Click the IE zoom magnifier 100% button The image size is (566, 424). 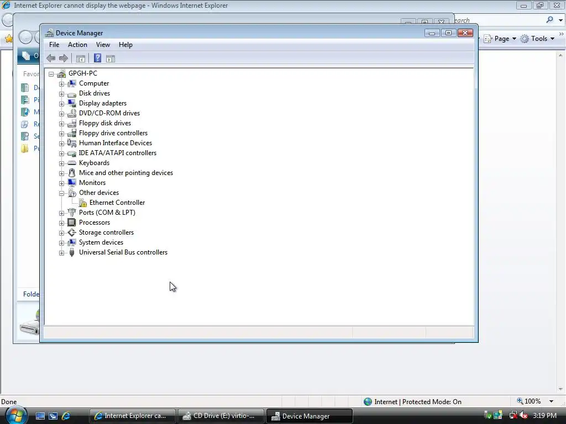(529, 401)
